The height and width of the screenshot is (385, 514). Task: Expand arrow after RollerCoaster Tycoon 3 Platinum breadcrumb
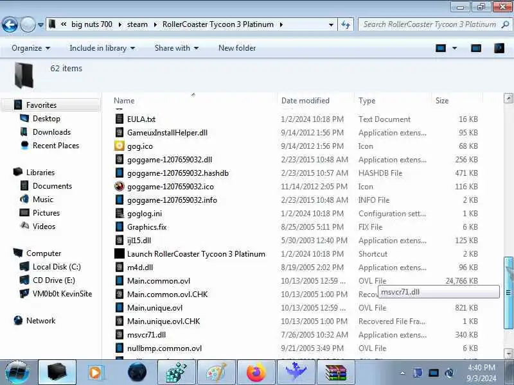[281, 24]
